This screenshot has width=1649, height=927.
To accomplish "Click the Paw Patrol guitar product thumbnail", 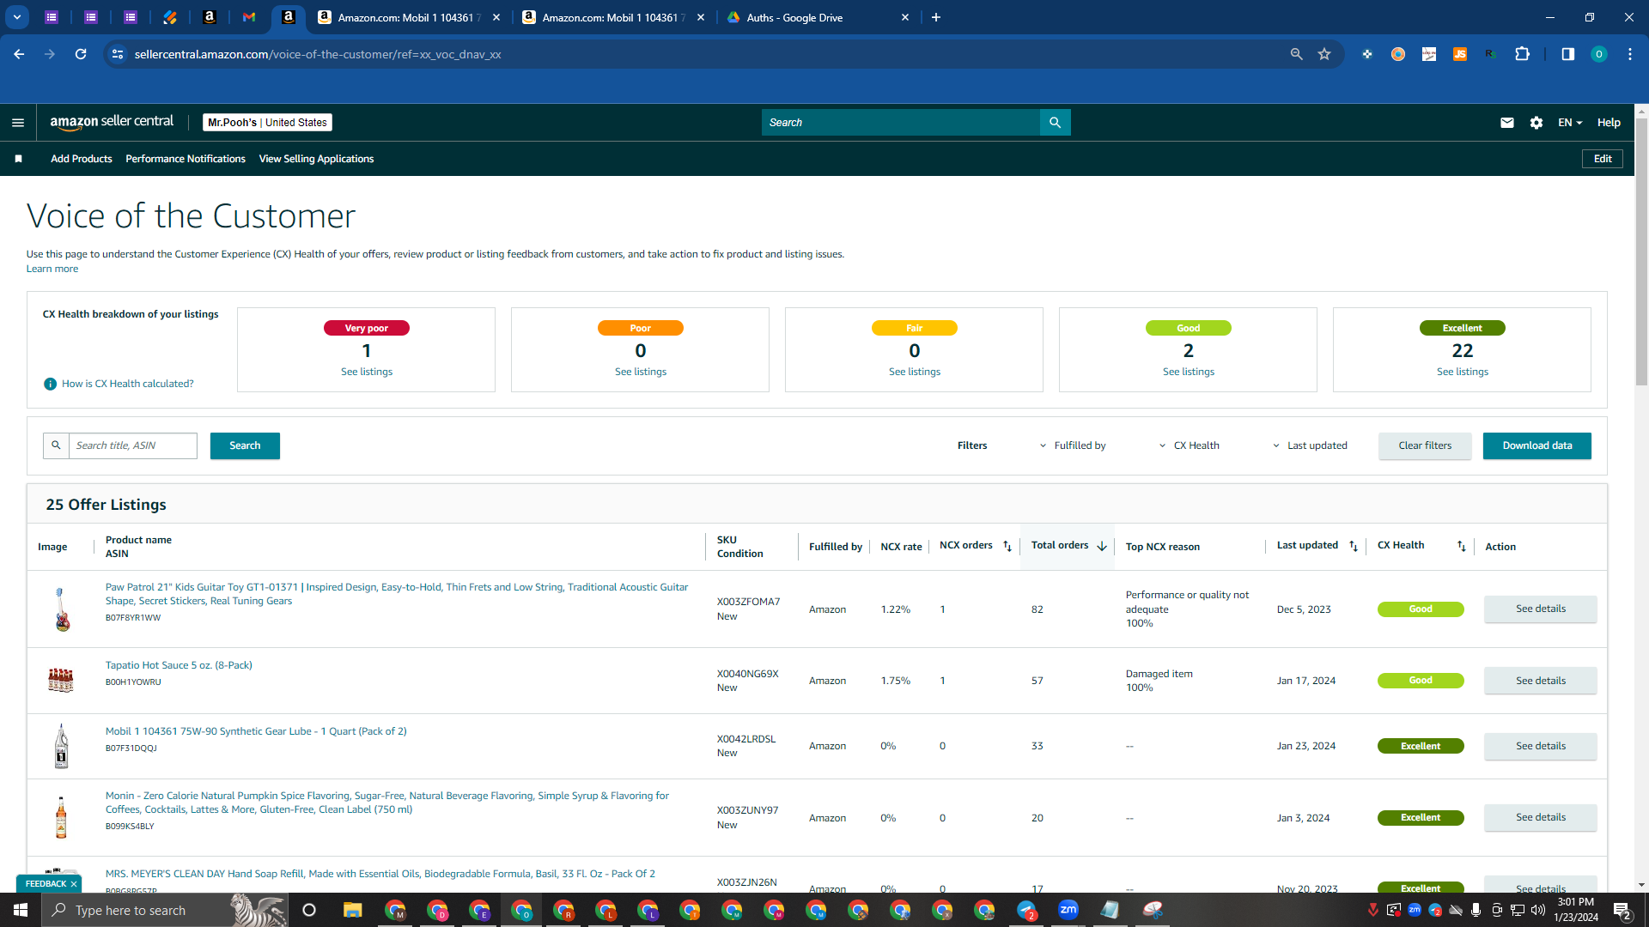I will click(61, 609).
